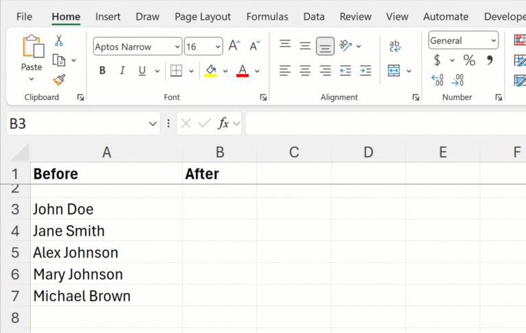
Task: Click the Paste clipboard icon
Action: pyautogui.click(x=33, y=47)
